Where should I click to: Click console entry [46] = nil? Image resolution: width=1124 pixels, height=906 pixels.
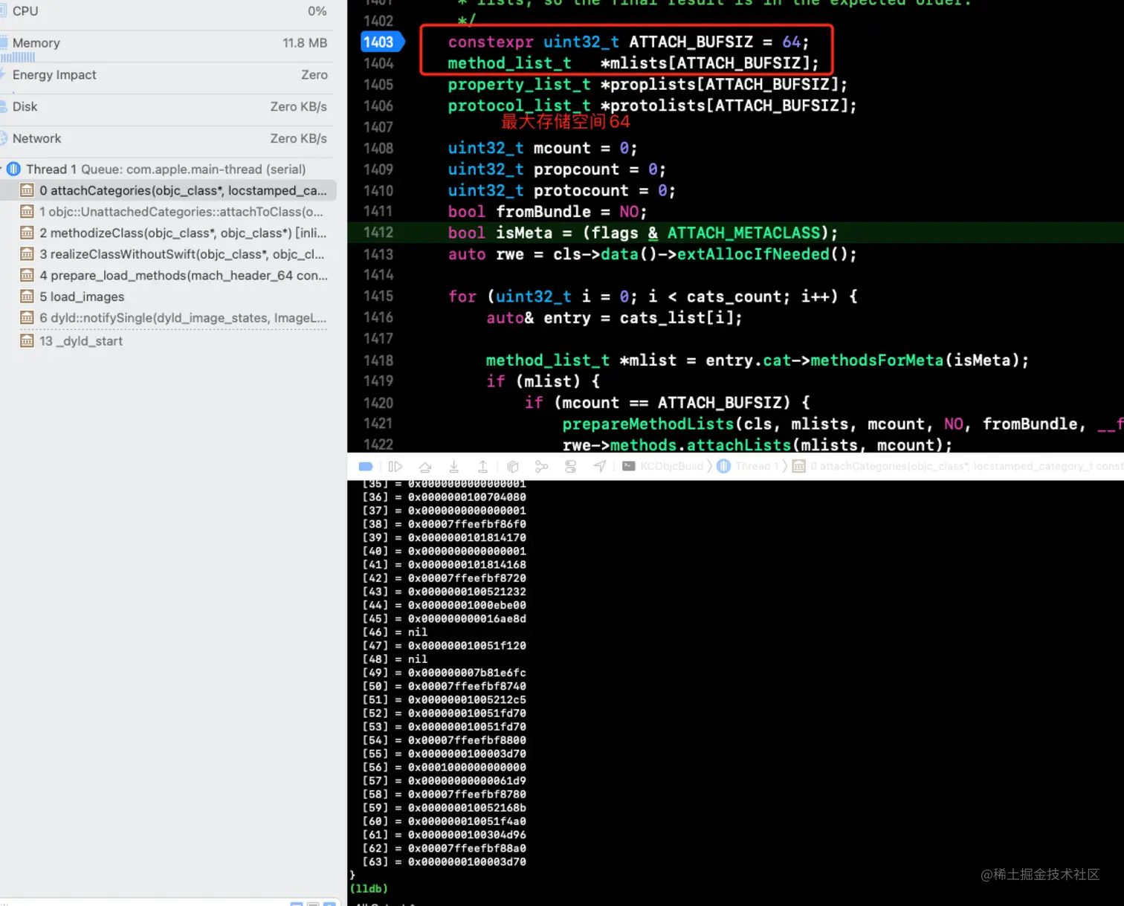tap(395, 632)
